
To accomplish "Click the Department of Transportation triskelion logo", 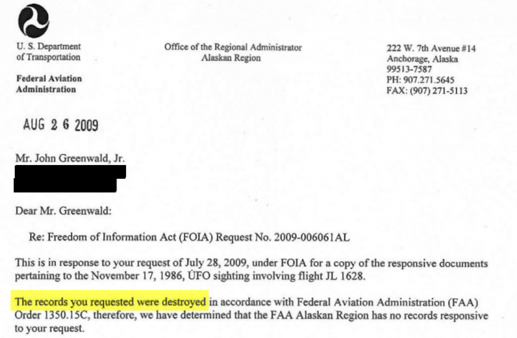I will pyautogui.click(x=33, y=21).
